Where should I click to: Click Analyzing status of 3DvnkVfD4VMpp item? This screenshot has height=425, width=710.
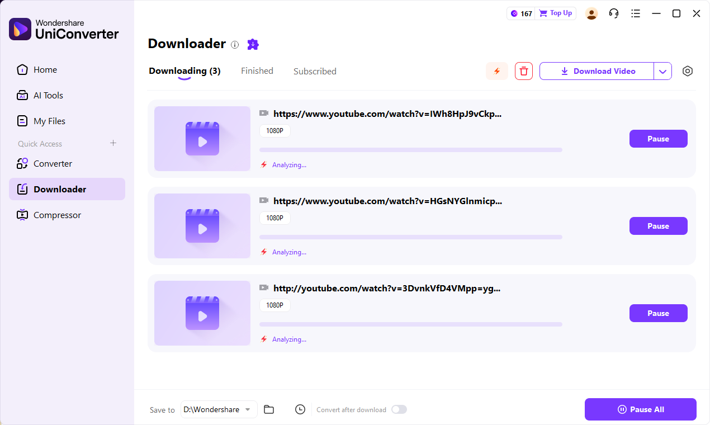point(289,339)
